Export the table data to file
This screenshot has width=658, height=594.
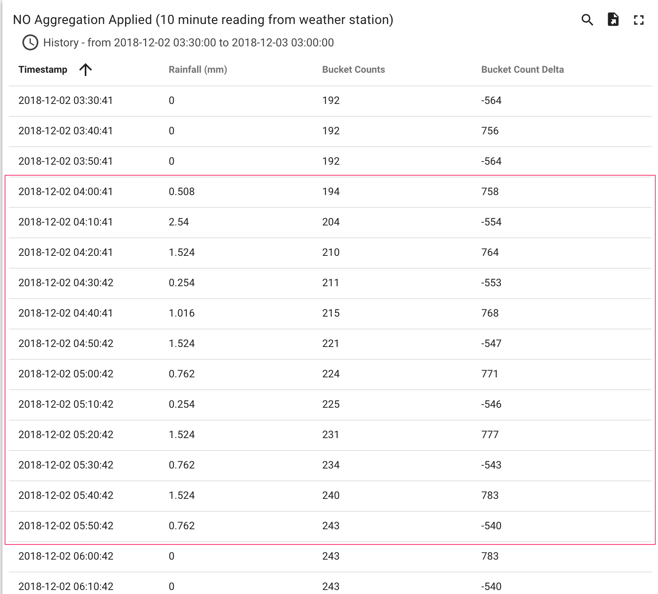click(613, 19)
